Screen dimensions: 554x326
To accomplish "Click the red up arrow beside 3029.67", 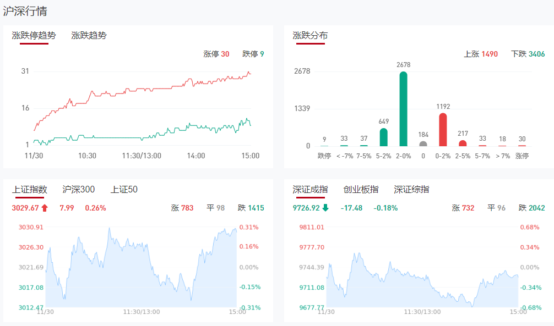I will (45, 208).
